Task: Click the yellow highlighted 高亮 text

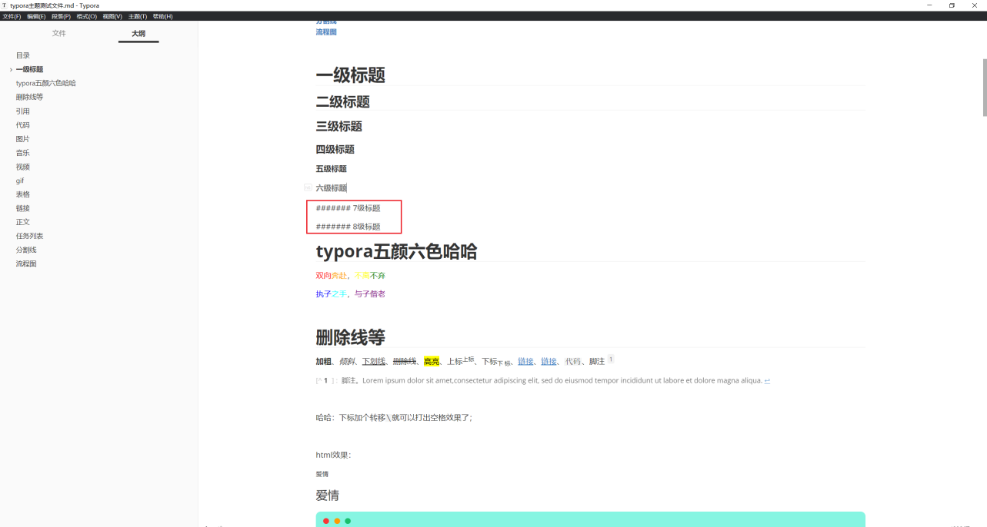Action: [x=432, y=361]
